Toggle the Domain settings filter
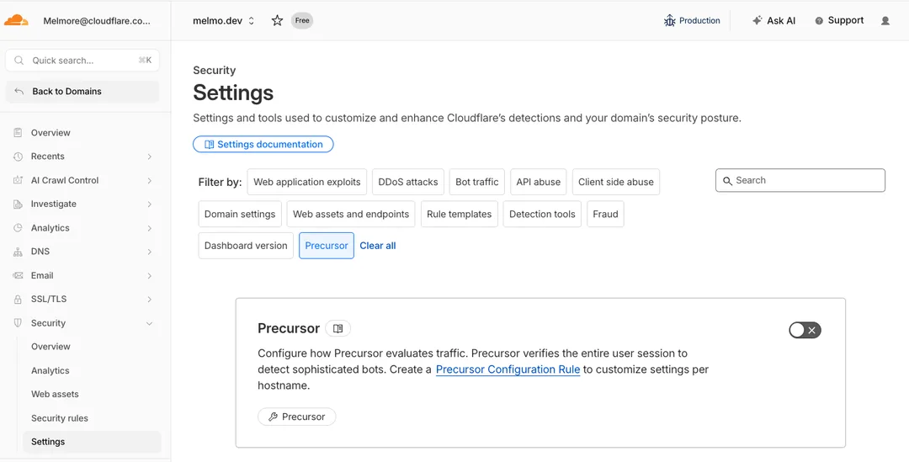Image resolution: width=909 pixels, height=462 pixels. pos(240,214)
